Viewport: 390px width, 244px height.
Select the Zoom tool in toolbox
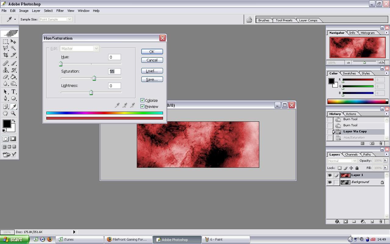tap(13, 113)
